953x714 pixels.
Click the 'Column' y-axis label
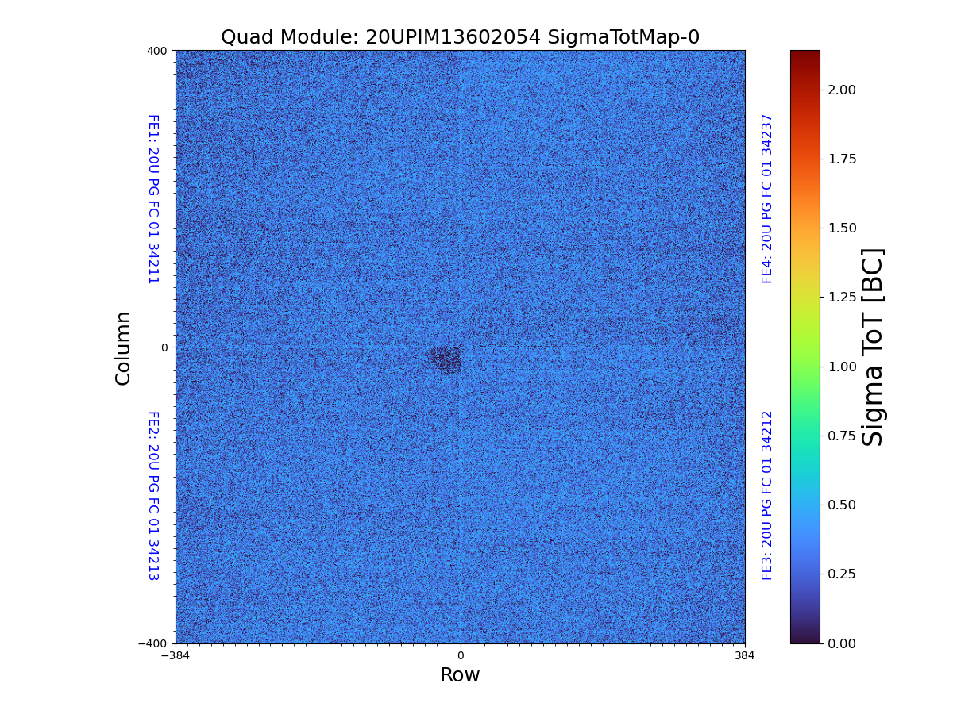123,347
